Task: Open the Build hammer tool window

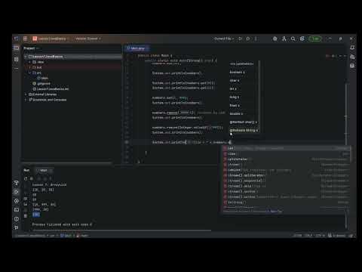Action: pos(17,183)
